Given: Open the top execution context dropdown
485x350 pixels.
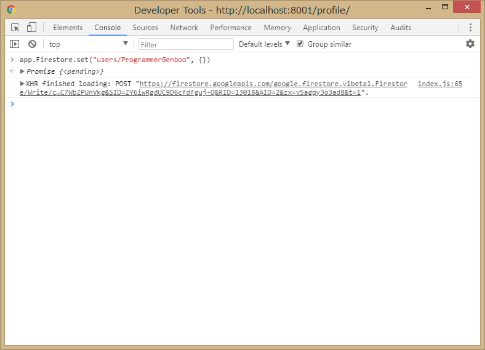Looking at the screenshot, I should [88, 44].
